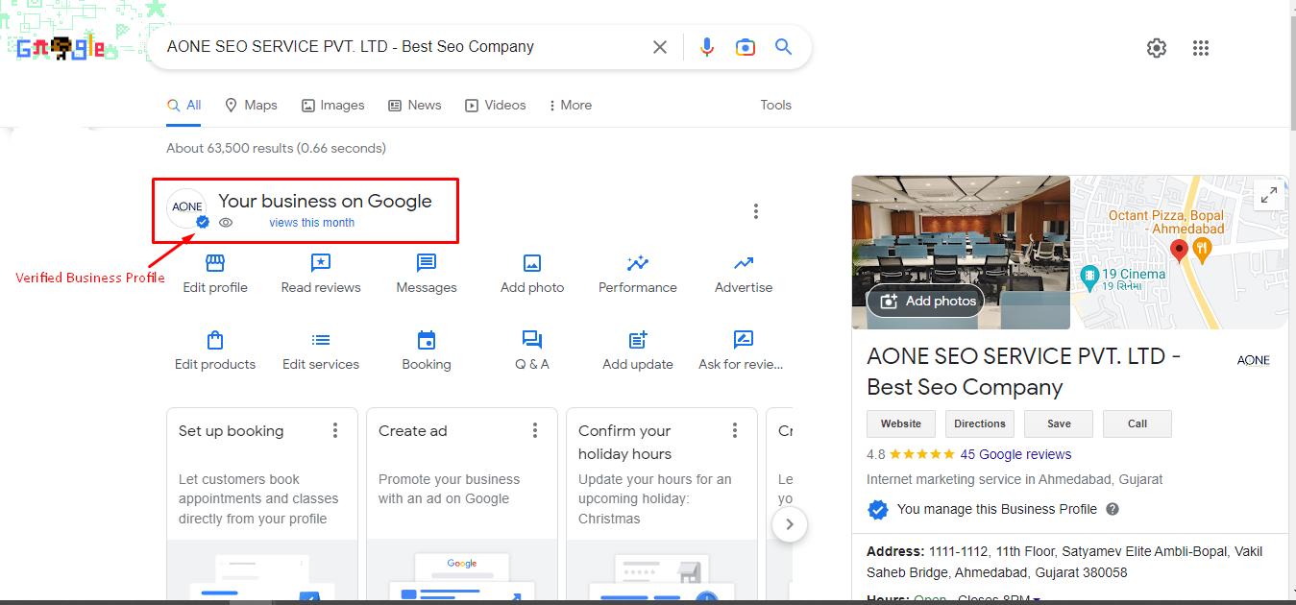The height and width of the screenshot is (605, 1296).
Task: Search by image with the camera icon
Action: (746, 47)
